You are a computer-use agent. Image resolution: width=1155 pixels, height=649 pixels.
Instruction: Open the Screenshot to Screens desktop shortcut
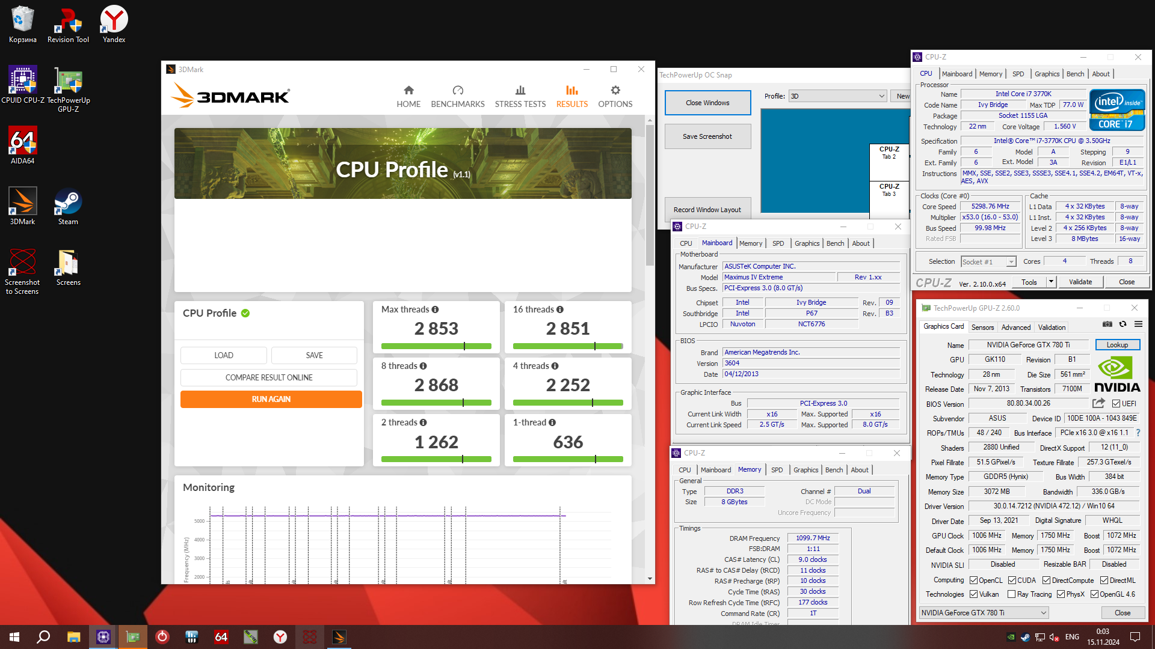click(22, 270)
